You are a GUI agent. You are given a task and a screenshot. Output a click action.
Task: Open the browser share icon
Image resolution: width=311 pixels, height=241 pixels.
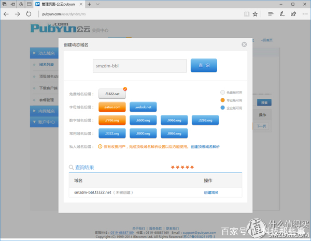click(294, 14)
